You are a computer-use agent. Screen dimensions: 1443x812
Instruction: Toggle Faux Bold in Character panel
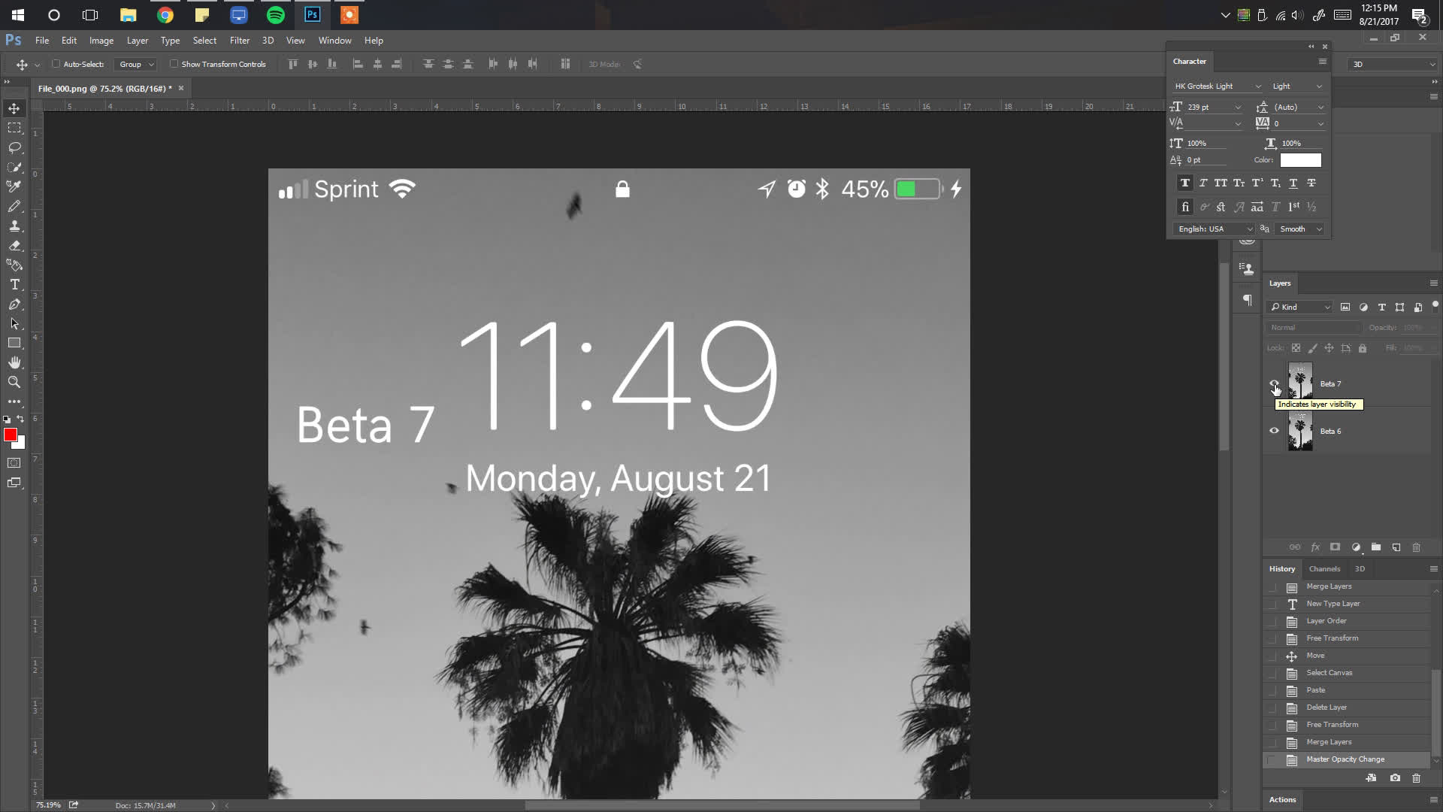point(1185,183)
